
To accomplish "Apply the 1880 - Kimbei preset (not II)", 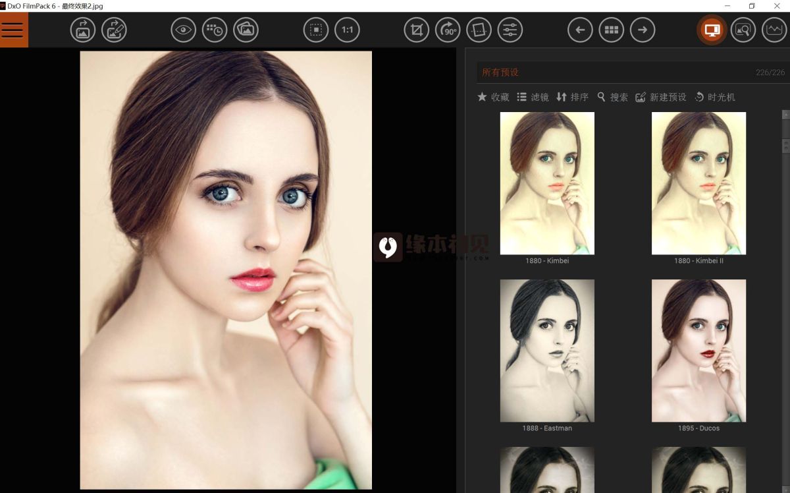I will pos(547,183).
